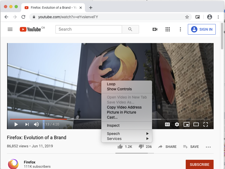Toggle theater mode
The image size is (225, 169).
(x=196, y=124)
